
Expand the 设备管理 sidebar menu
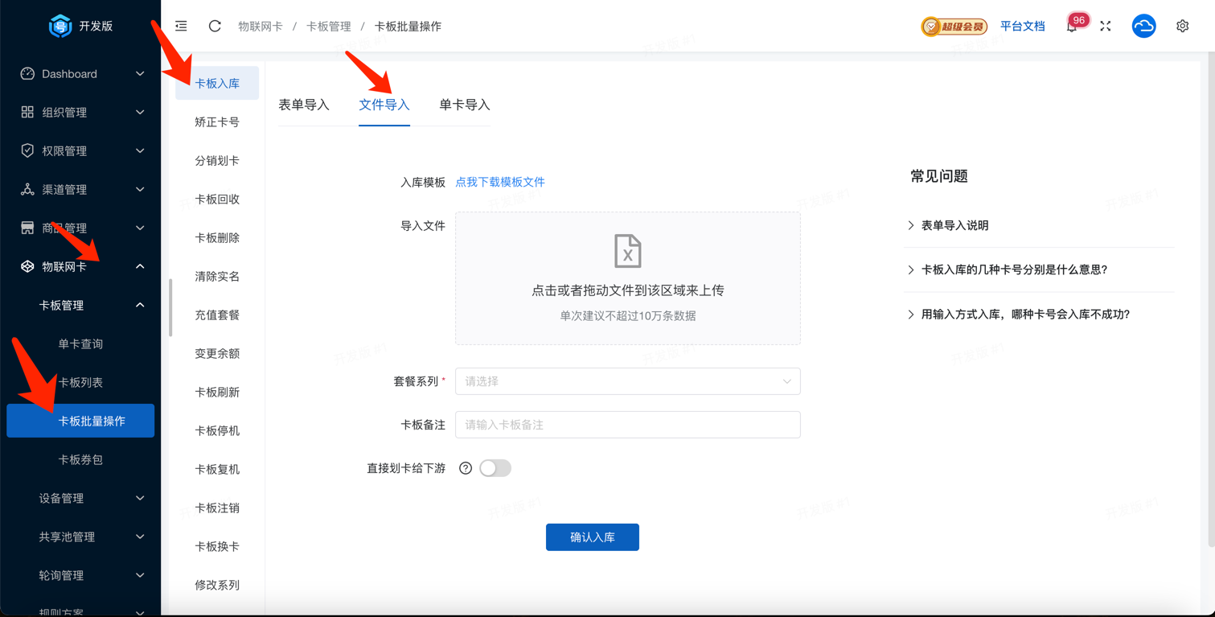tap(80, 498)
